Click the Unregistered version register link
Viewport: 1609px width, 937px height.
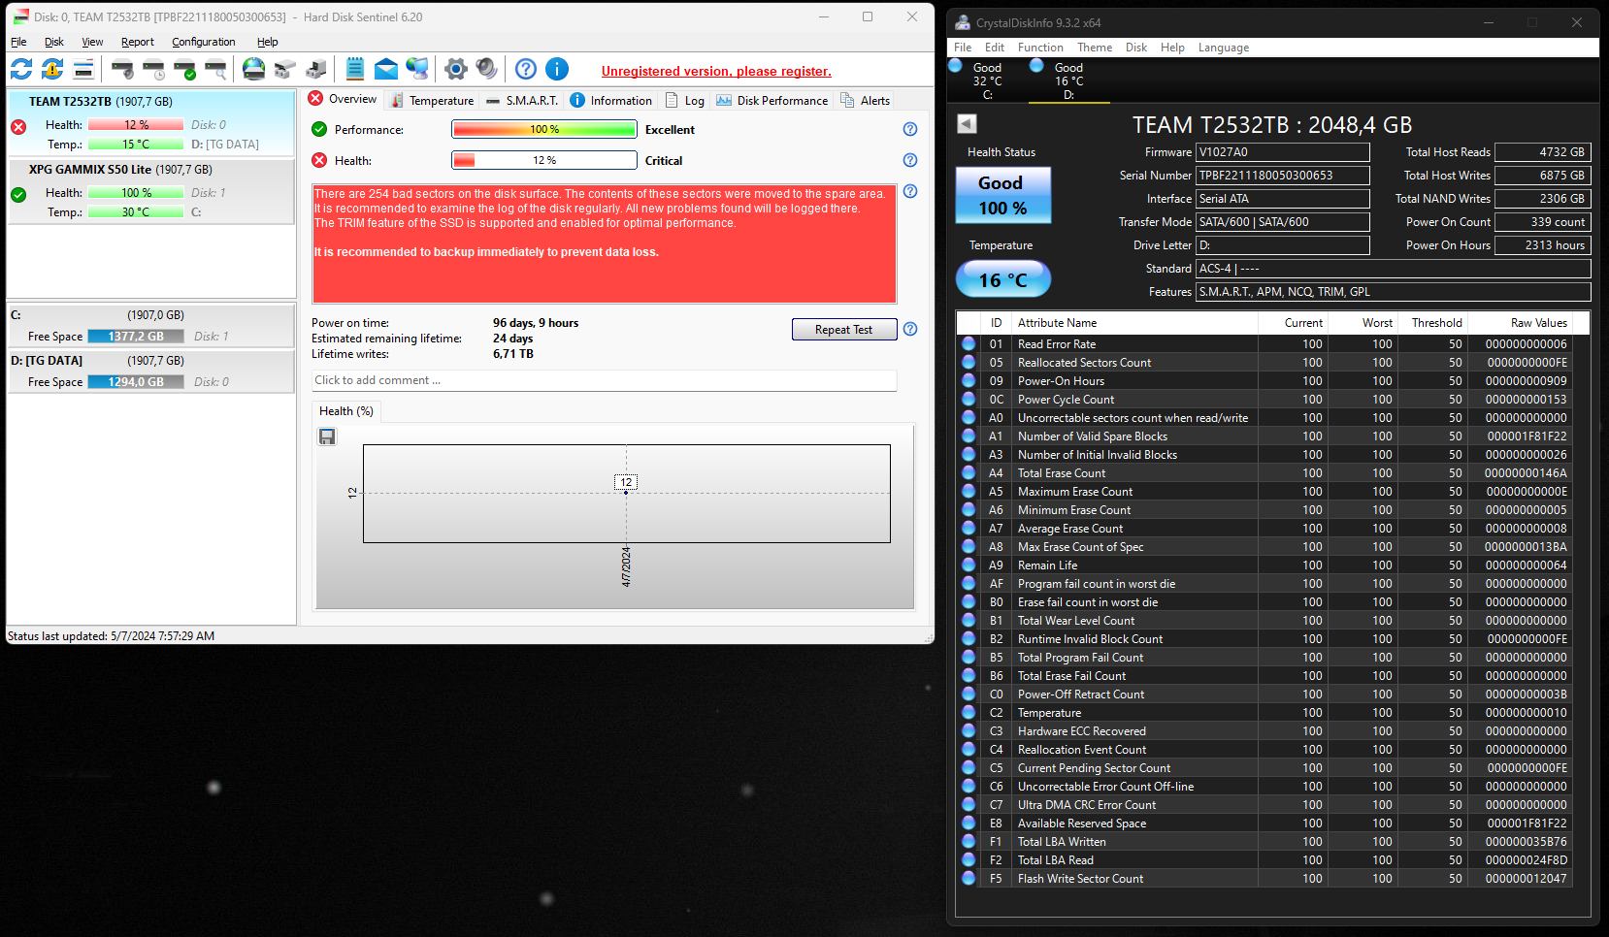click(716, 71)
